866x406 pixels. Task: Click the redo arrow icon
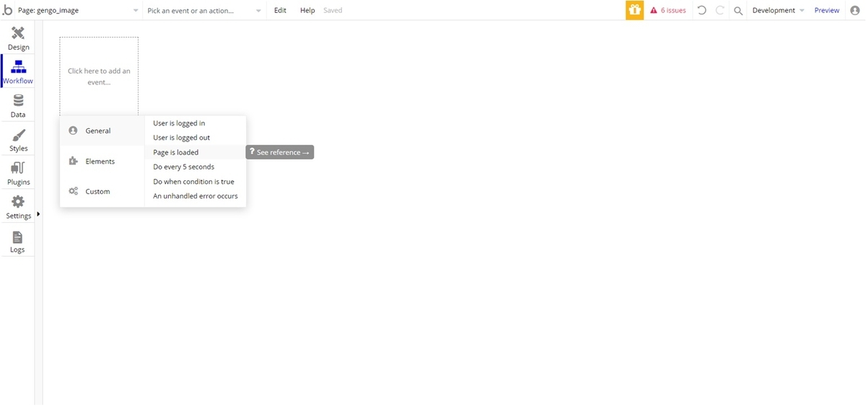tap(720, 10)
